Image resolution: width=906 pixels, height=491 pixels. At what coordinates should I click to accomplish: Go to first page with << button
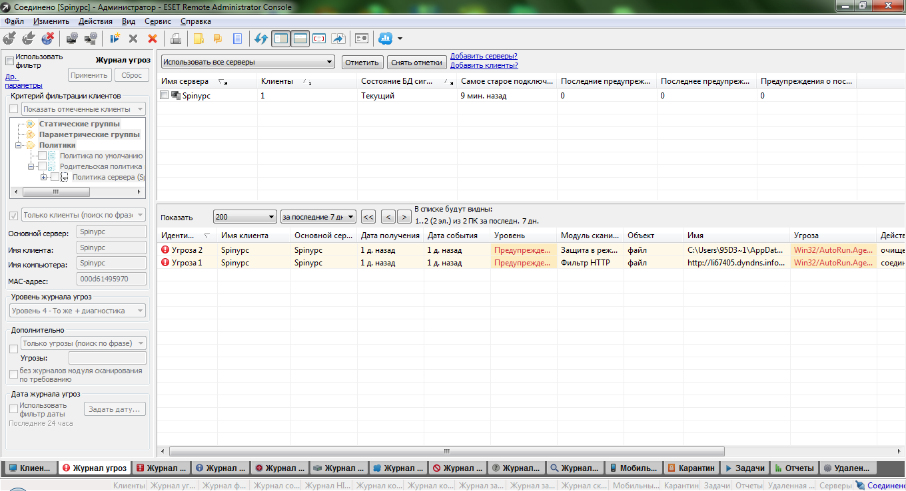368,217
